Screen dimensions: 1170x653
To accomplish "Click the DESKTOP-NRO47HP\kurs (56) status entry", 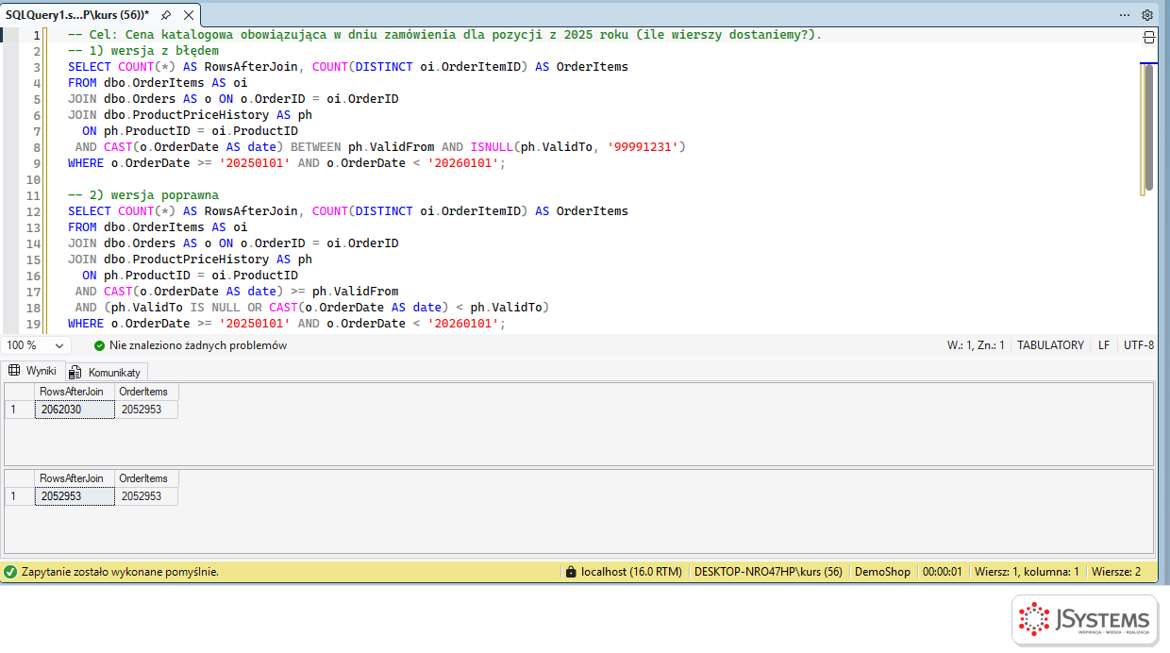I will [x=768, y=572].
